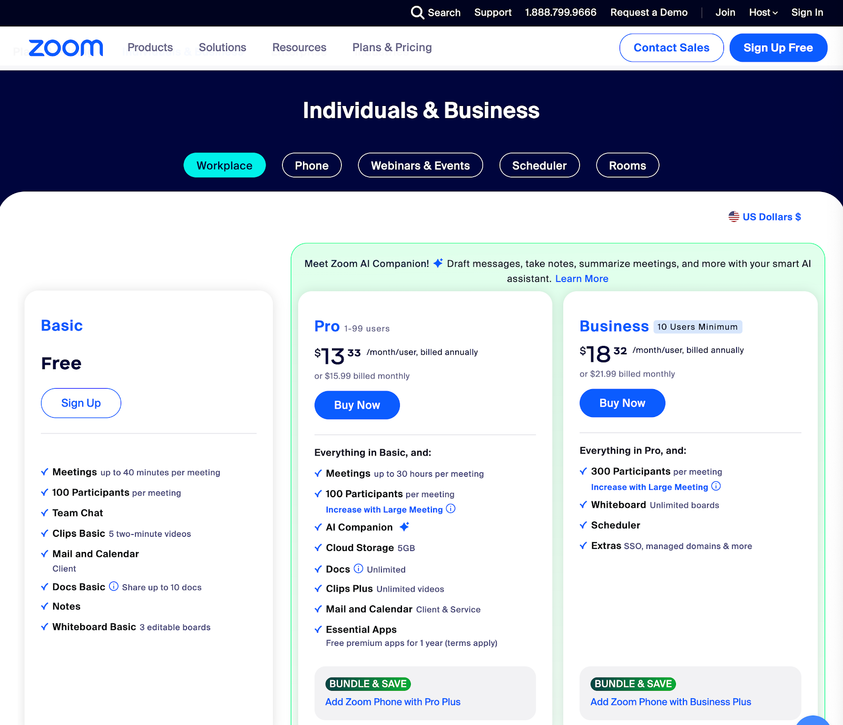The image size is (843, 725).
Task: Buy the Business plan now
Action: point(622,403)
